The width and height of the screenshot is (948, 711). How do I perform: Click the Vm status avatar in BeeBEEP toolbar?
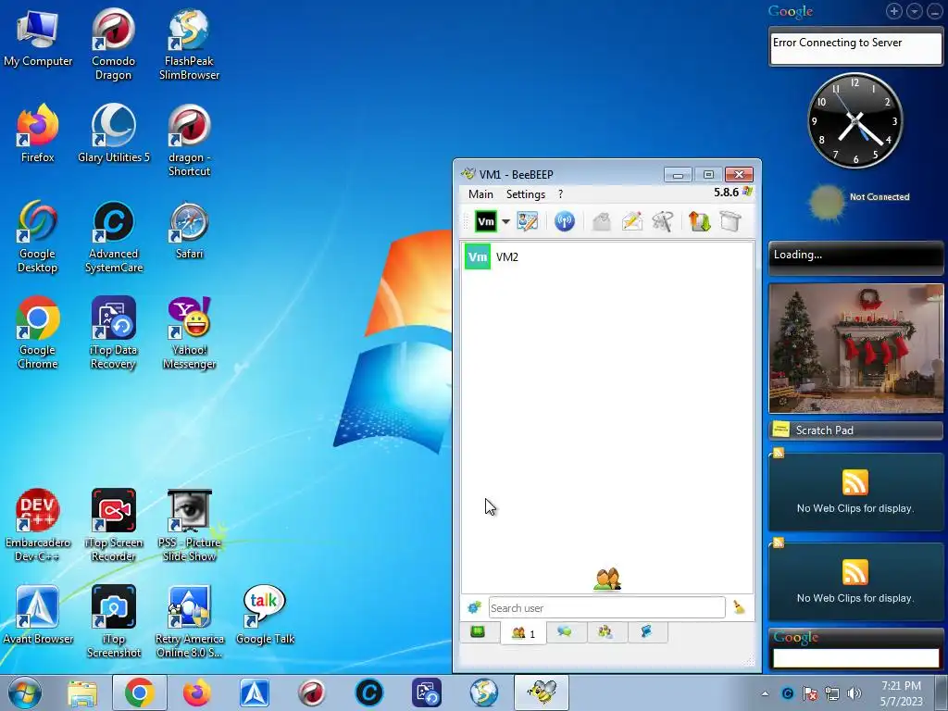coord(486,221)
